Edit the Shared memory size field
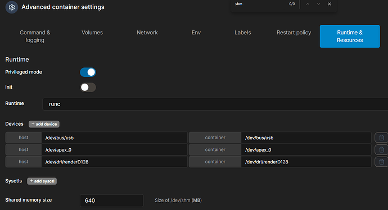The width and height of the screenshot is (388, 210). [x=111, y=200]
